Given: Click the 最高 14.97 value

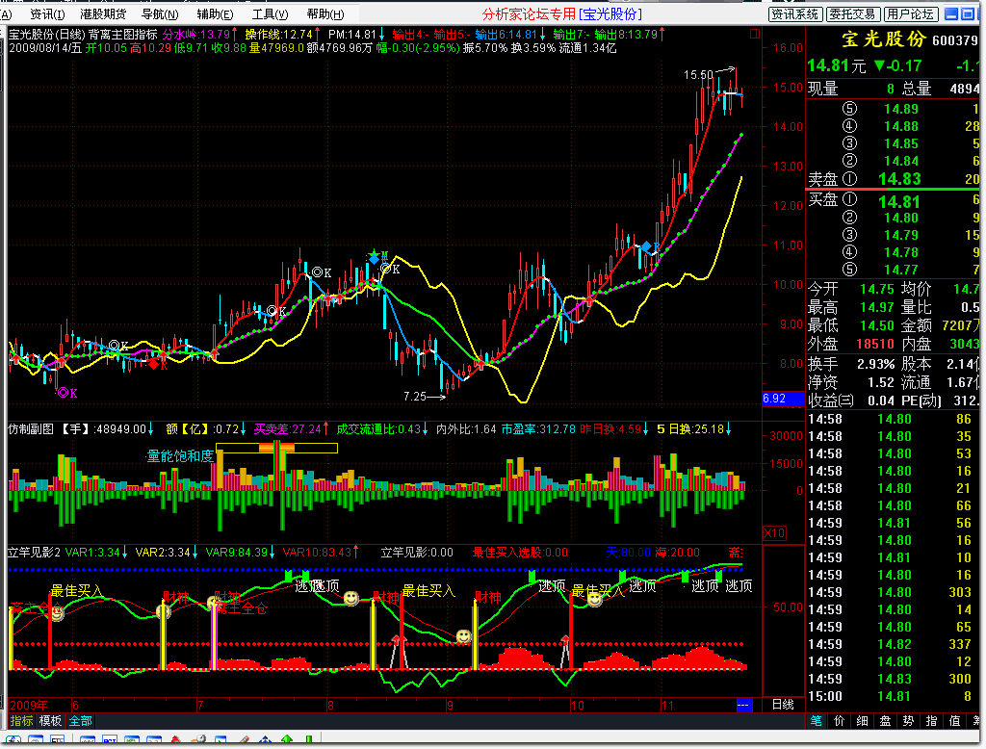Looking at the screenshot, I should click(x=876, y=307).
